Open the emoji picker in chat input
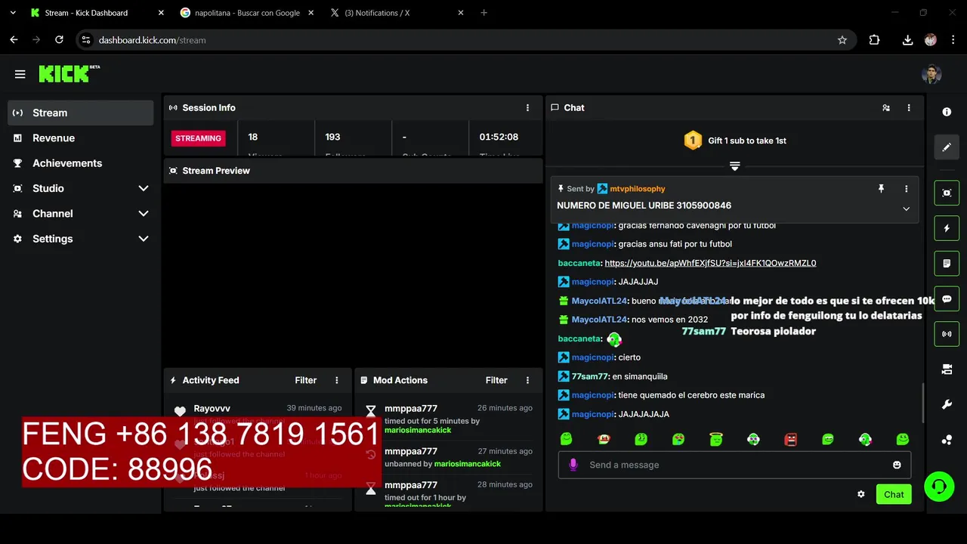The height and width of the screenshot is (544, 967). [x=897, y=465]
